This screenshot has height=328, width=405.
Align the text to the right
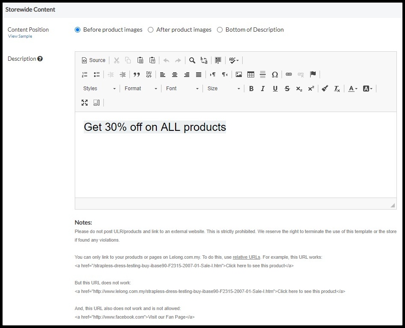(187, 74)
